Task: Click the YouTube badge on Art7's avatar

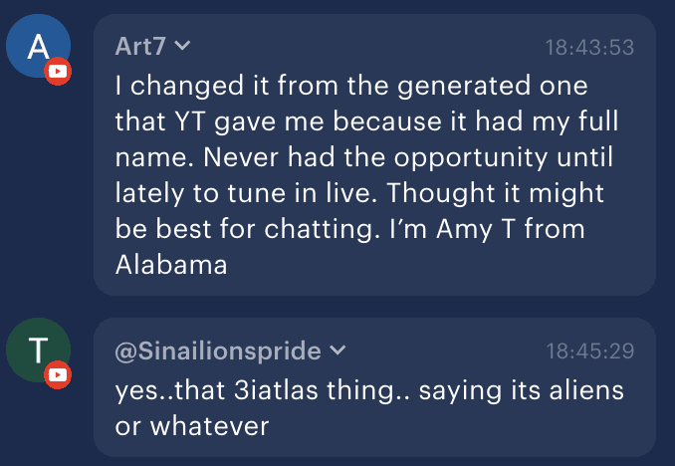Action: (59, 72)
